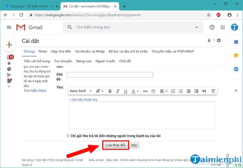Open the Điều khoản link
243x168 pixels.
tap(96, 160)
